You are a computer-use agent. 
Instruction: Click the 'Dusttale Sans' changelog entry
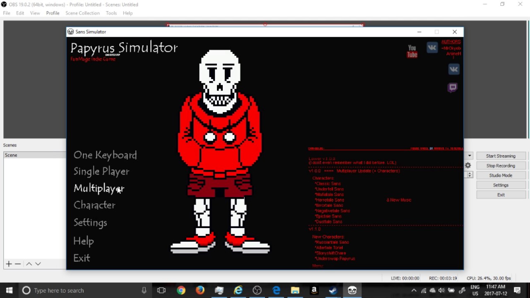(x=329, y=222)
